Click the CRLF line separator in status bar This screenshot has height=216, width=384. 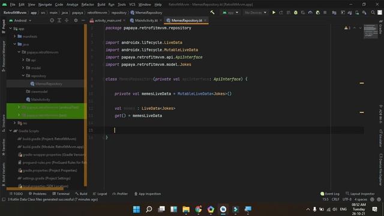[x=335, y=199]
